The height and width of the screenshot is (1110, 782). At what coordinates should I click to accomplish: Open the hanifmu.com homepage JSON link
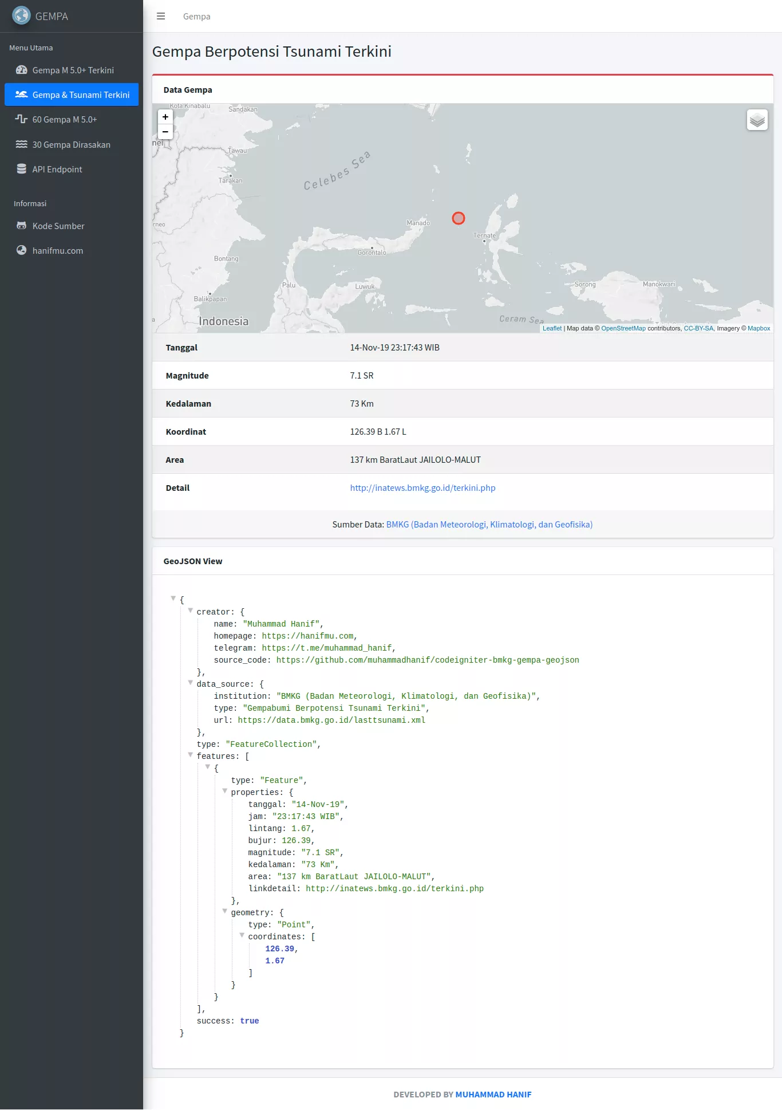(x=307, y=636)
